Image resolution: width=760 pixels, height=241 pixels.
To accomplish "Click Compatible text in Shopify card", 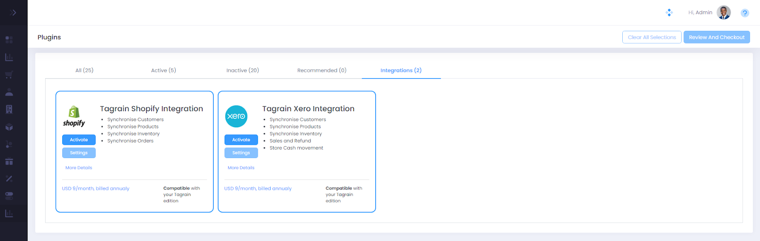I will pyautogui.click(x=176, y=188).
